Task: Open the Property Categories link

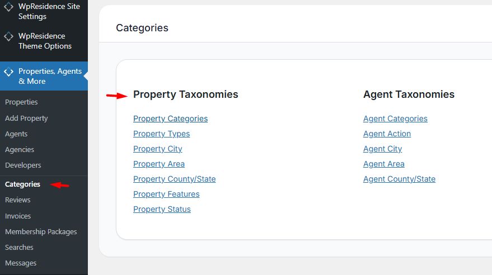Action: point(170,118)
